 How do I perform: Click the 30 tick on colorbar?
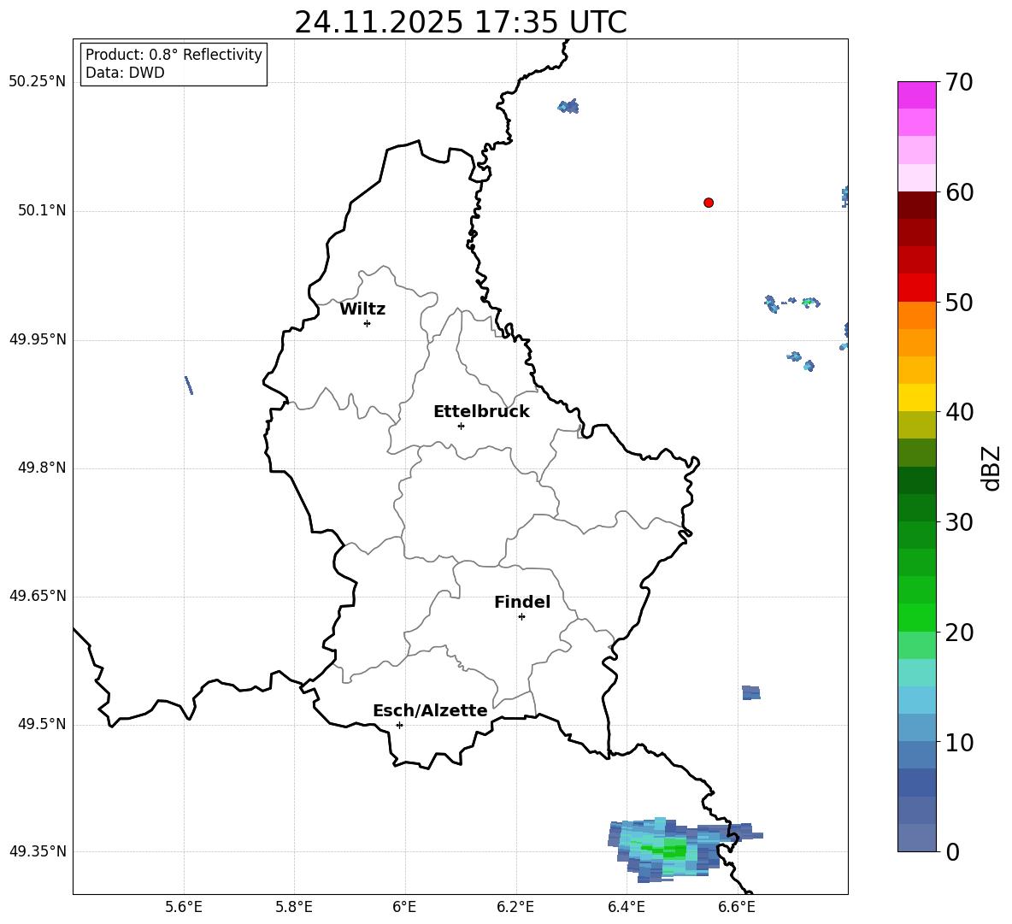pyautogui.click(x=959, y=522)
